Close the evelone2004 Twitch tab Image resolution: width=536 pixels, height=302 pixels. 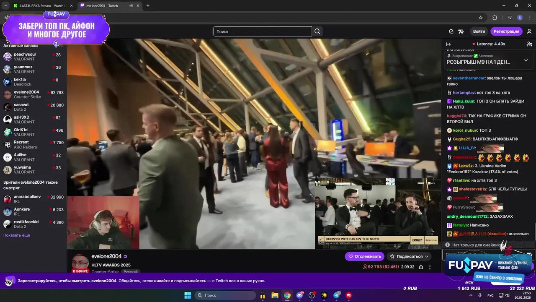click(x=138, y=6)
